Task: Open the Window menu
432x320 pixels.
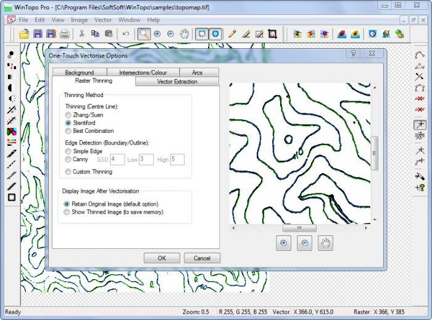Action: point(129,20)
